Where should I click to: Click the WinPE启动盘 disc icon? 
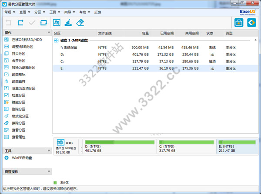[7, 158]
